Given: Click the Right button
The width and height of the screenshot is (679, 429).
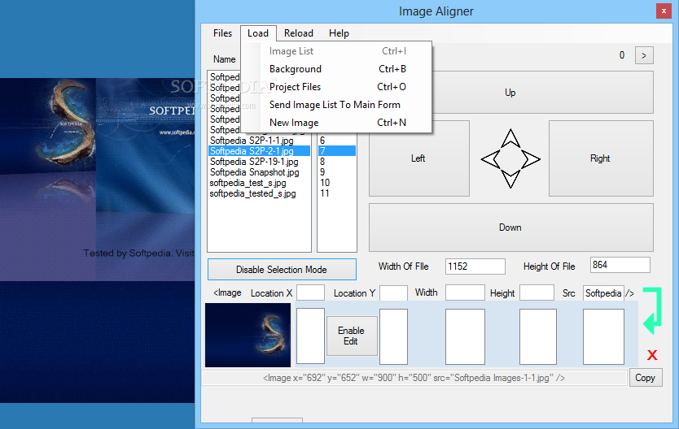Looking at the screenshot, I should (x=601, y=158).
